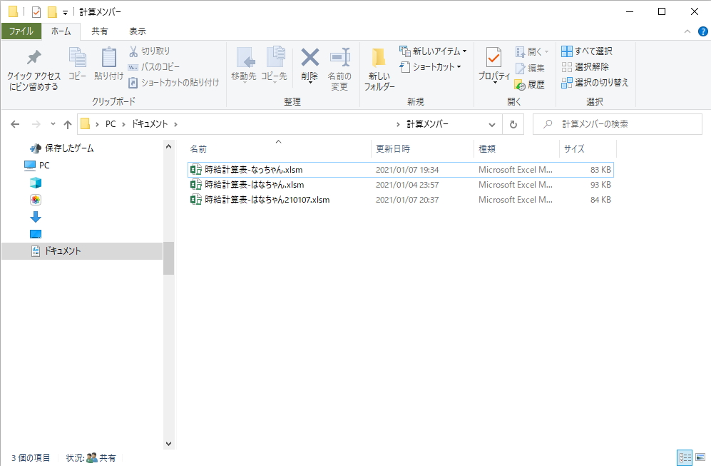This screenshot has height=466, width=711.
Task: Select file 時給計算表-はなちゃん210107.xlsm
Action: 267,200
